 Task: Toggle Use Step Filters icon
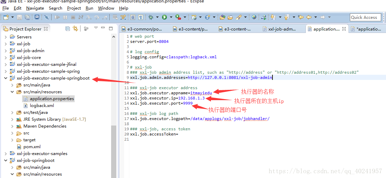pos(123,17)
